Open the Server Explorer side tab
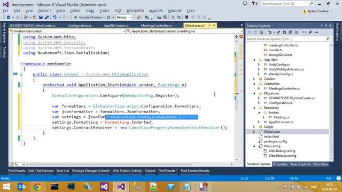 tap(4, 33)
